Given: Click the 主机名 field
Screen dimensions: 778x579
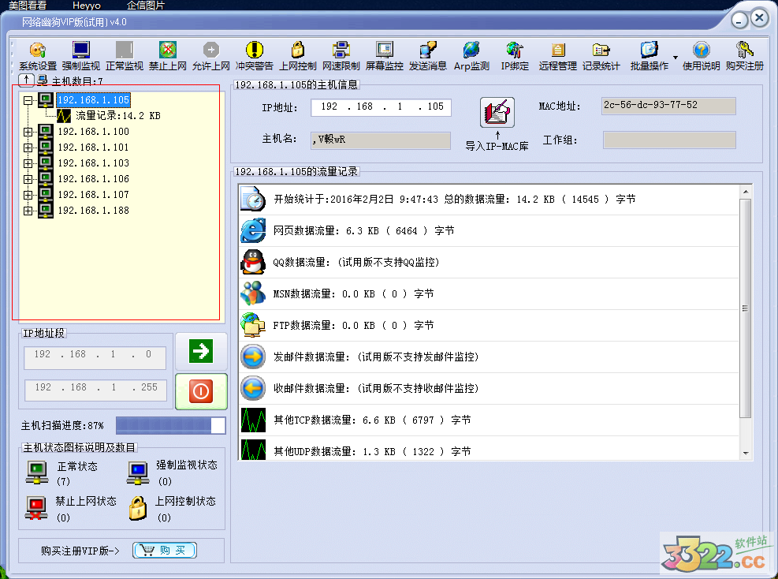Looking at the screenshot, I should point(381,140).
